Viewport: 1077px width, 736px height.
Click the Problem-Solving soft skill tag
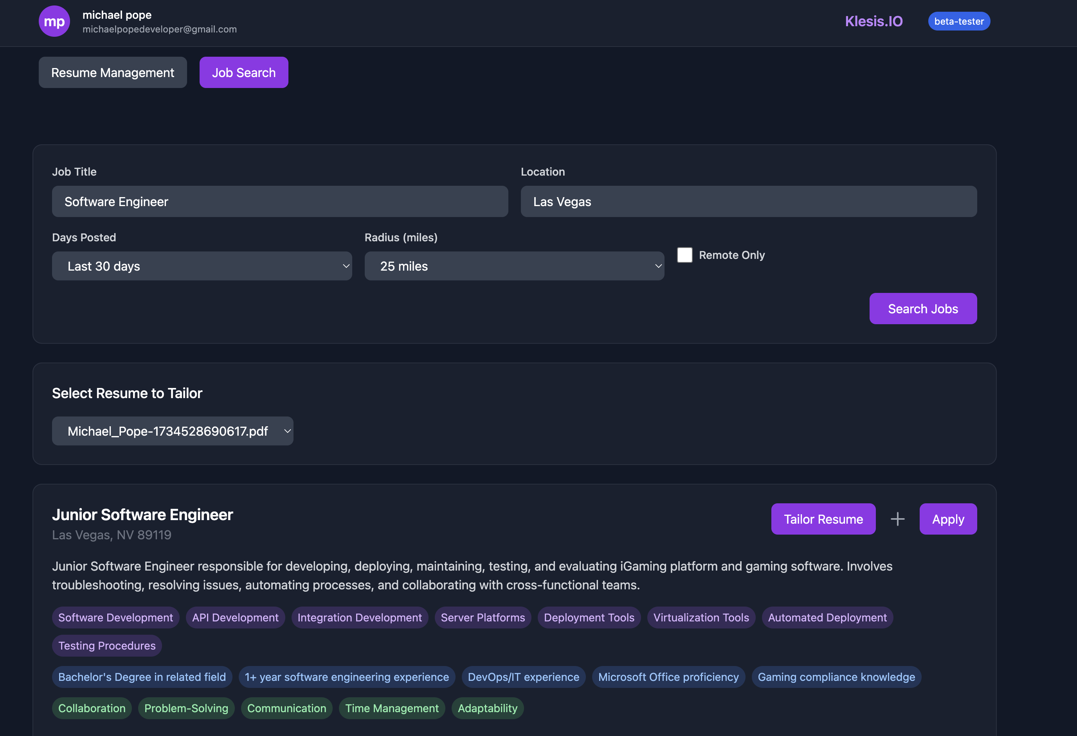coord(186,708)
